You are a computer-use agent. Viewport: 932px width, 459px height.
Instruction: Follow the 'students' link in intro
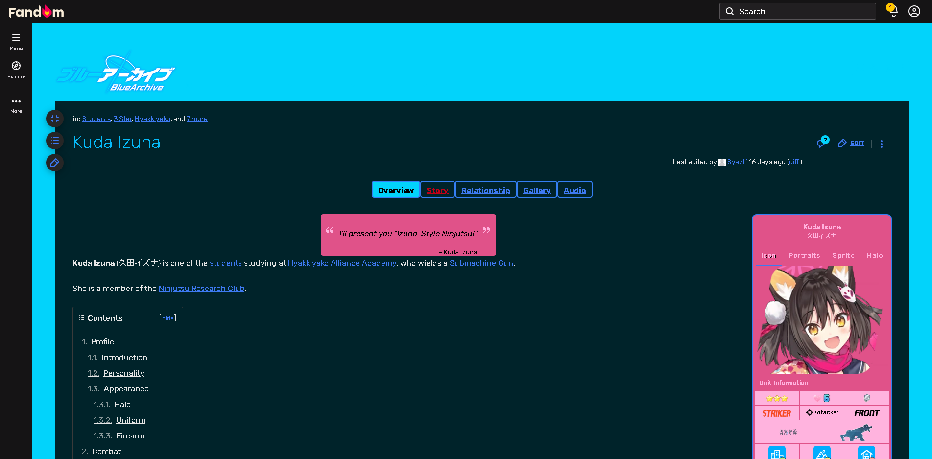coord(226,263)
